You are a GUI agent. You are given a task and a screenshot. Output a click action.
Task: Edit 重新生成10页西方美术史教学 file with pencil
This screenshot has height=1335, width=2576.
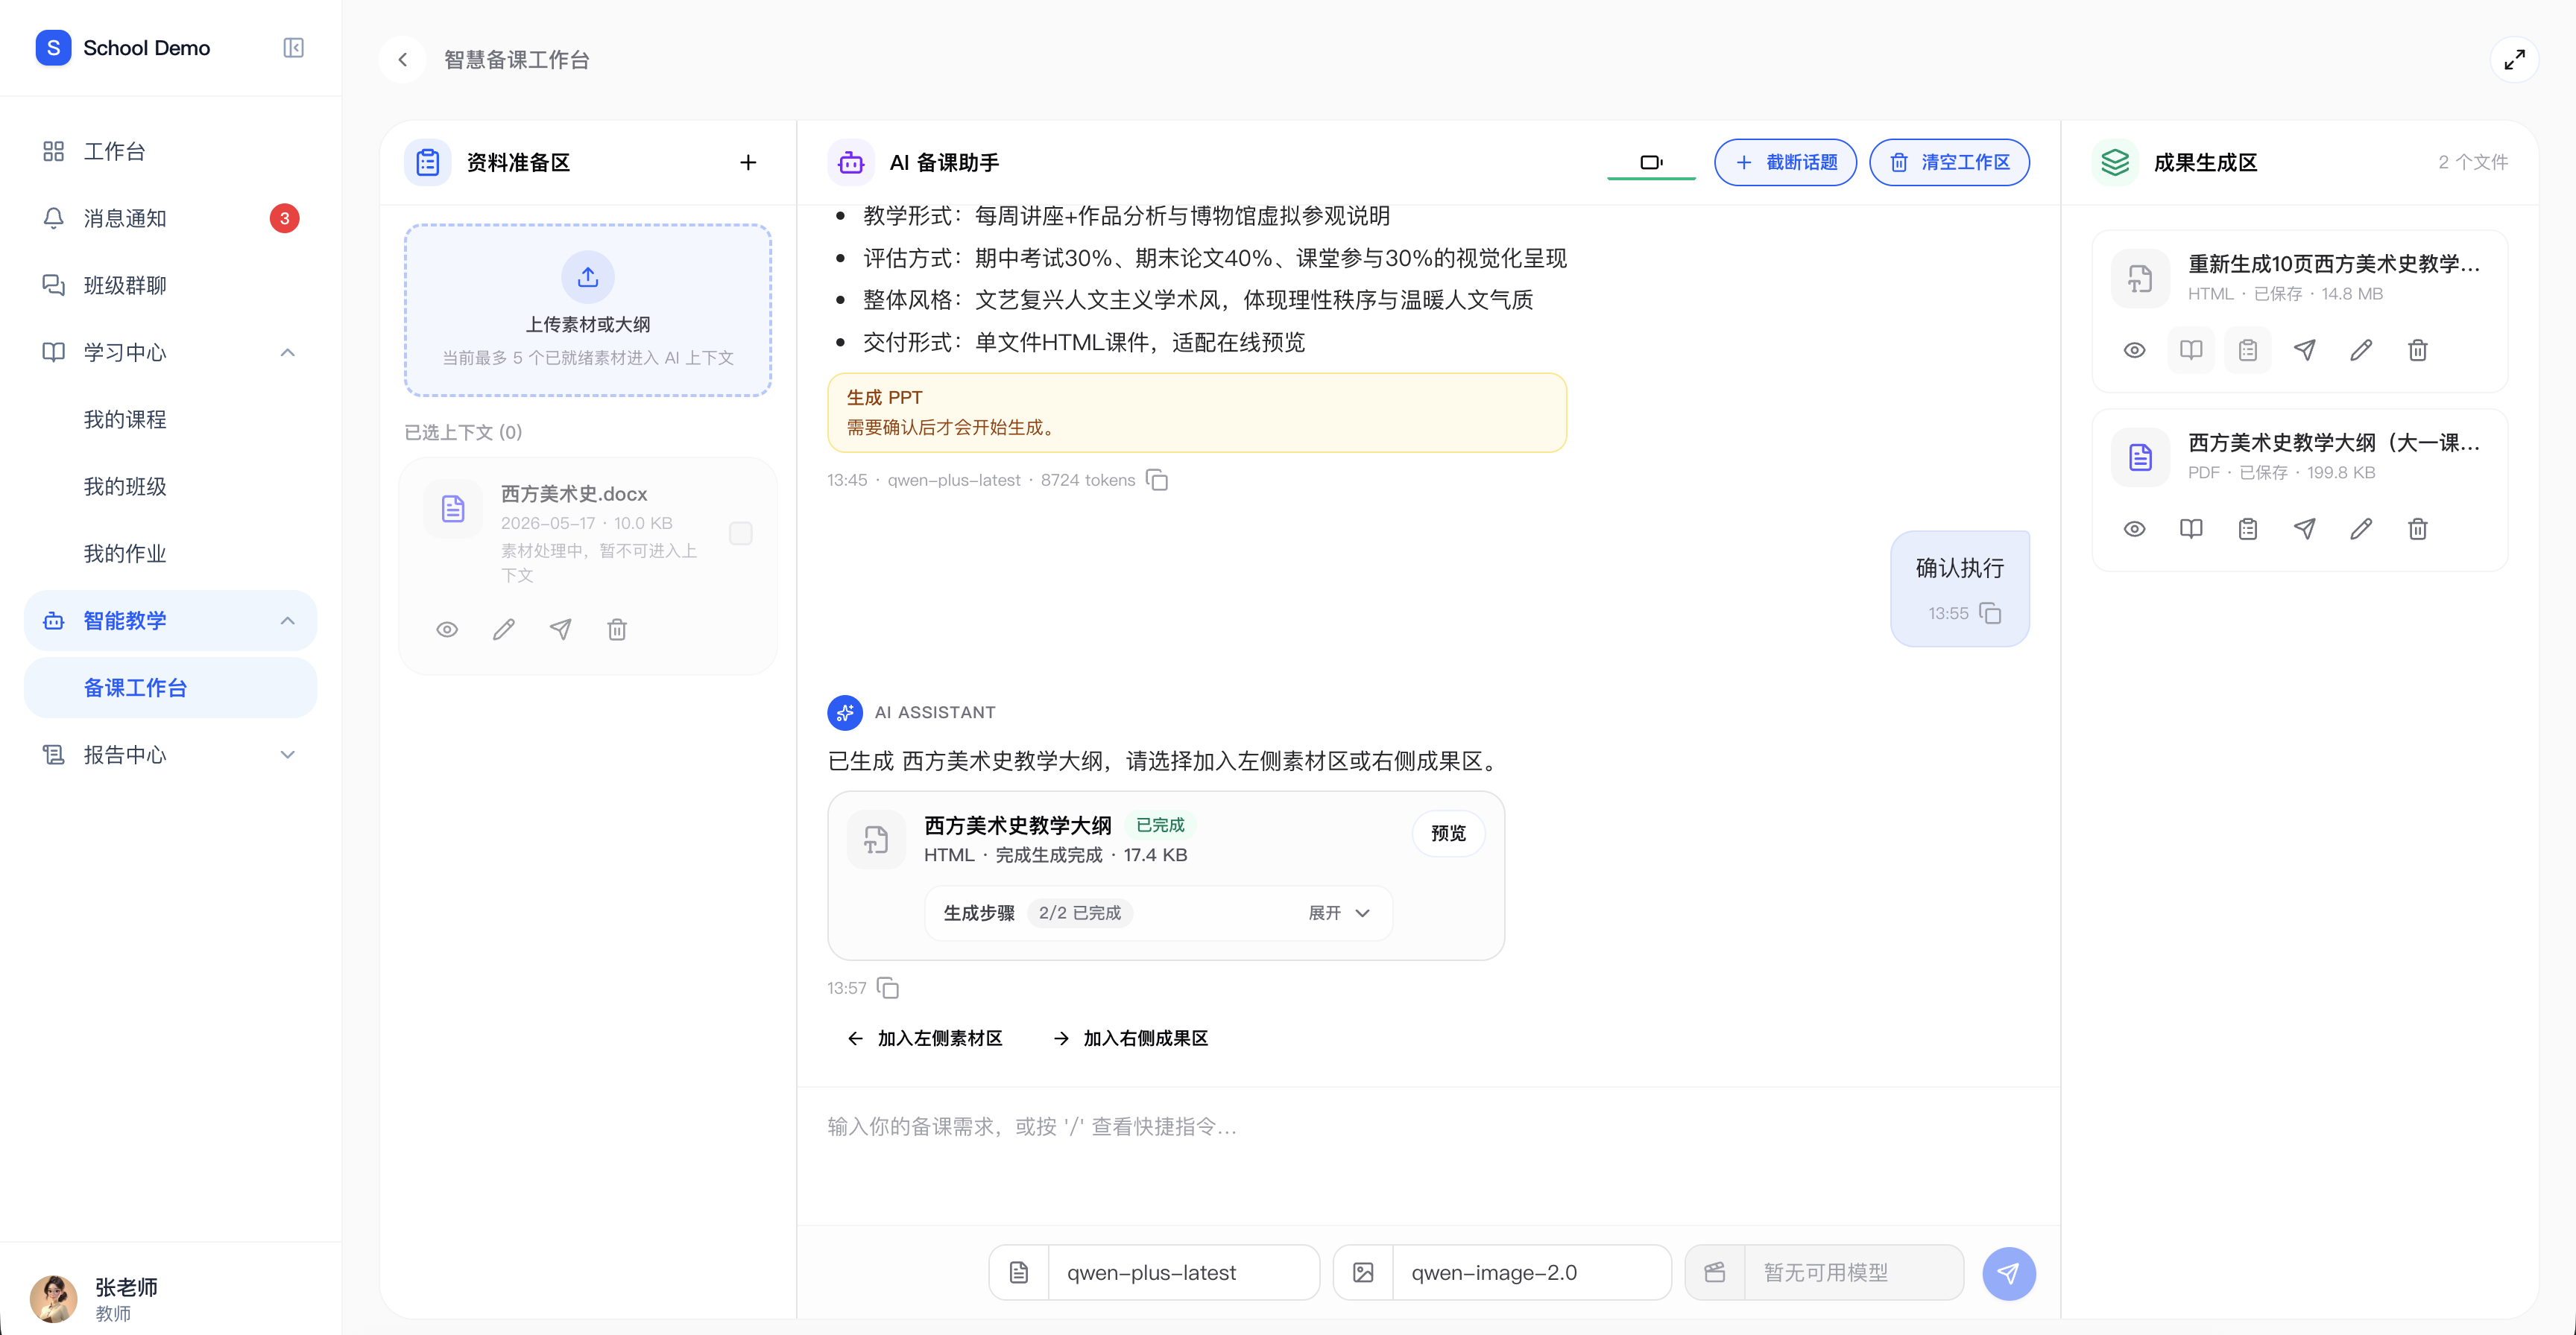pos(2361,351)
